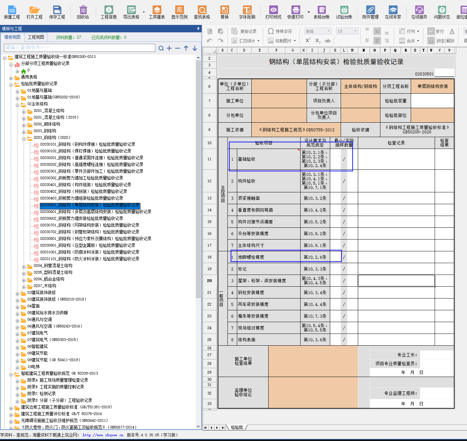Image resolution: width=467 pixels, height=441 pixels.
Task: Open the www.zhuyew.cn link
Action: coord(103,435)
